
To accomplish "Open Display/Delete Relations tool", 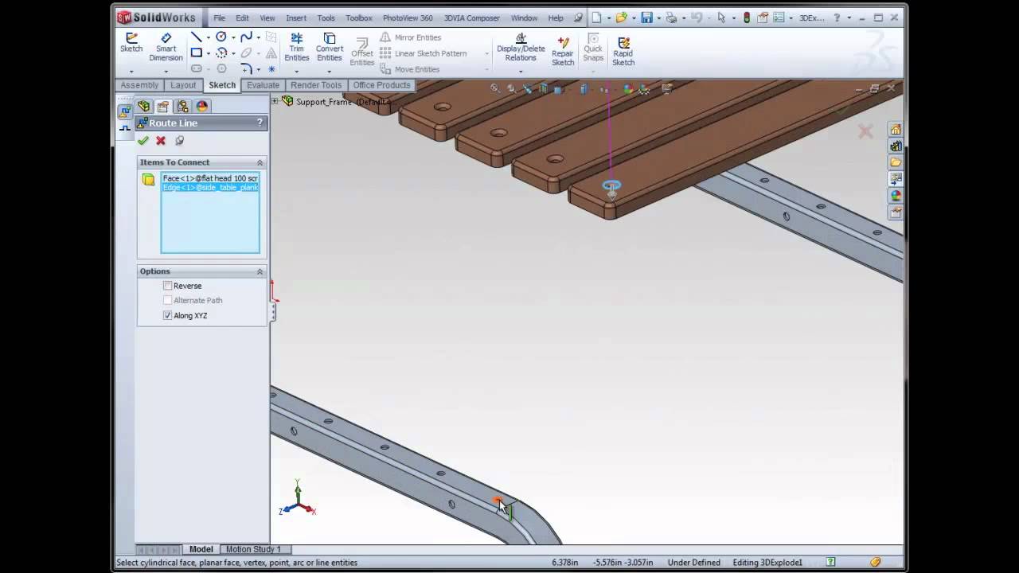I will click(x=521, y=48).
